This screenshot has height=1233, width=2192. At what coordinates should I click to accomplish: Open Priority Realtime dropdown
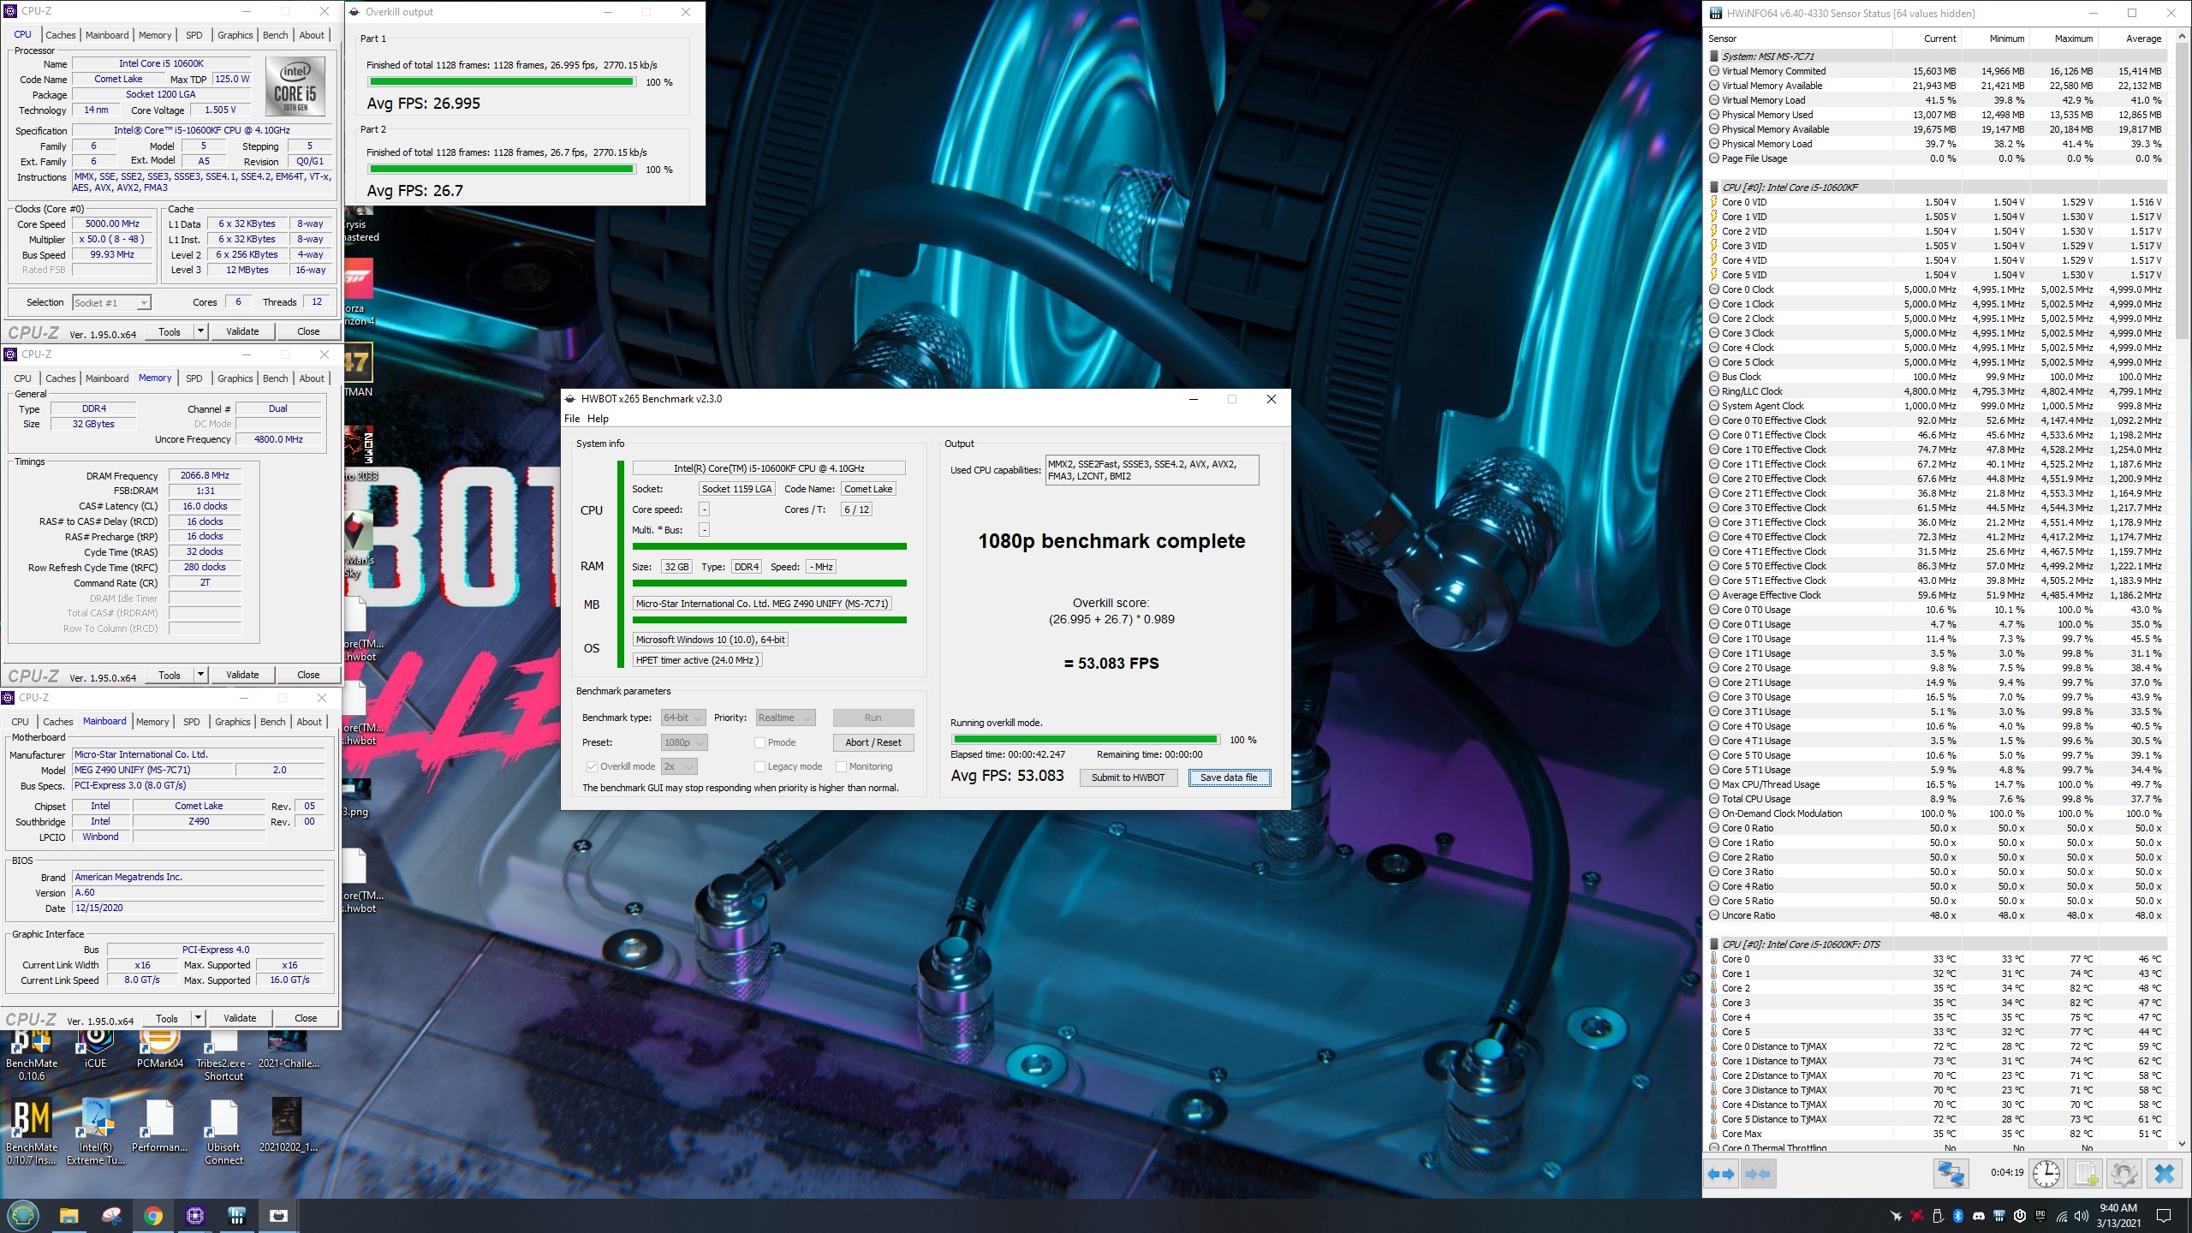click(x=784, y=718)
